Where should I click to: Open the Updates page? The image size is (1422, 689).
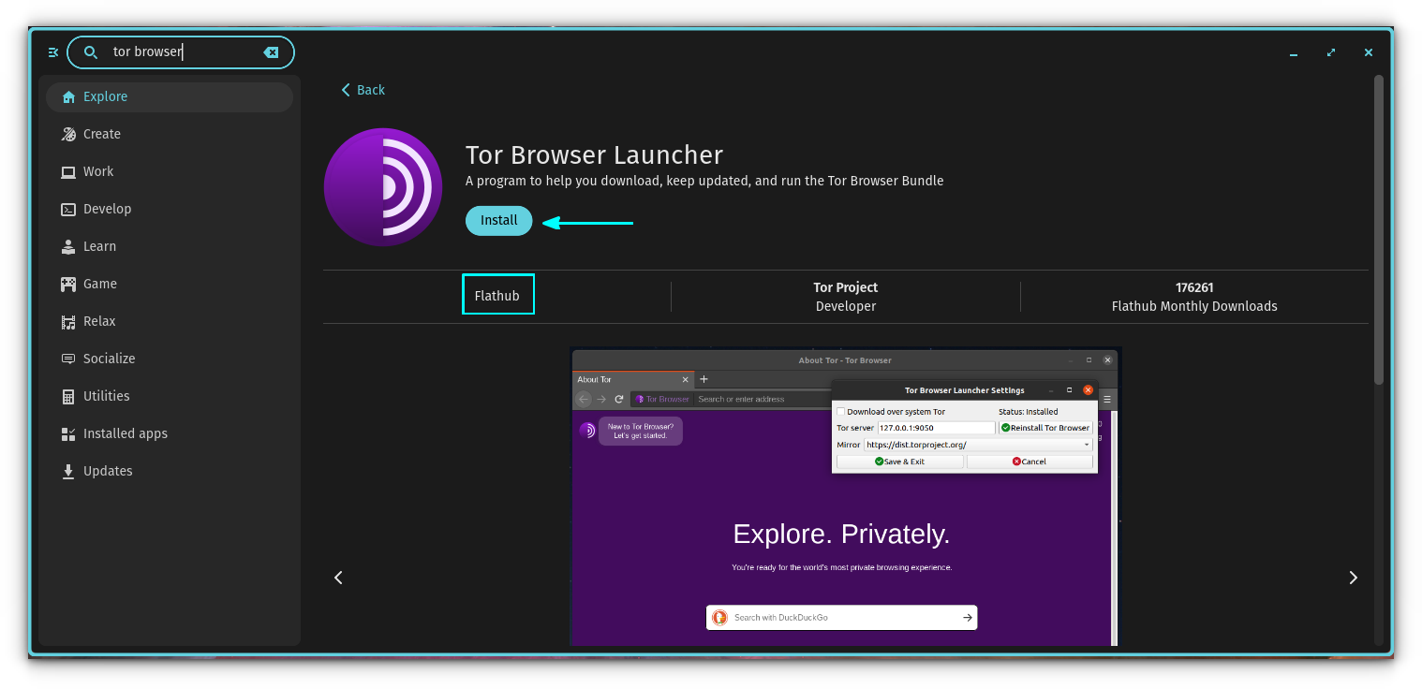(x=170, y=471)
